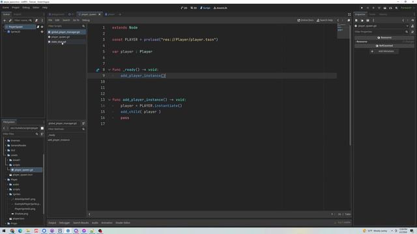
Task: Toggle distraction free mode icon
Action: [349, 14]
